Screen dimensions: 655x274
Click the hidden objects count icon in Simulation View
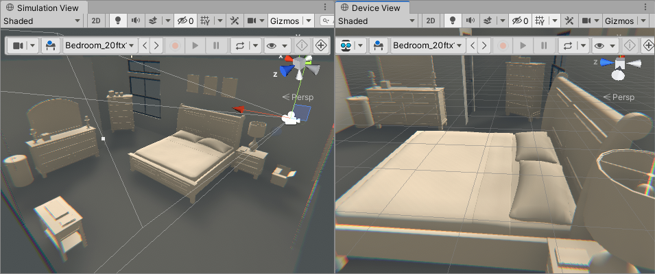click(x=183, y=21)
